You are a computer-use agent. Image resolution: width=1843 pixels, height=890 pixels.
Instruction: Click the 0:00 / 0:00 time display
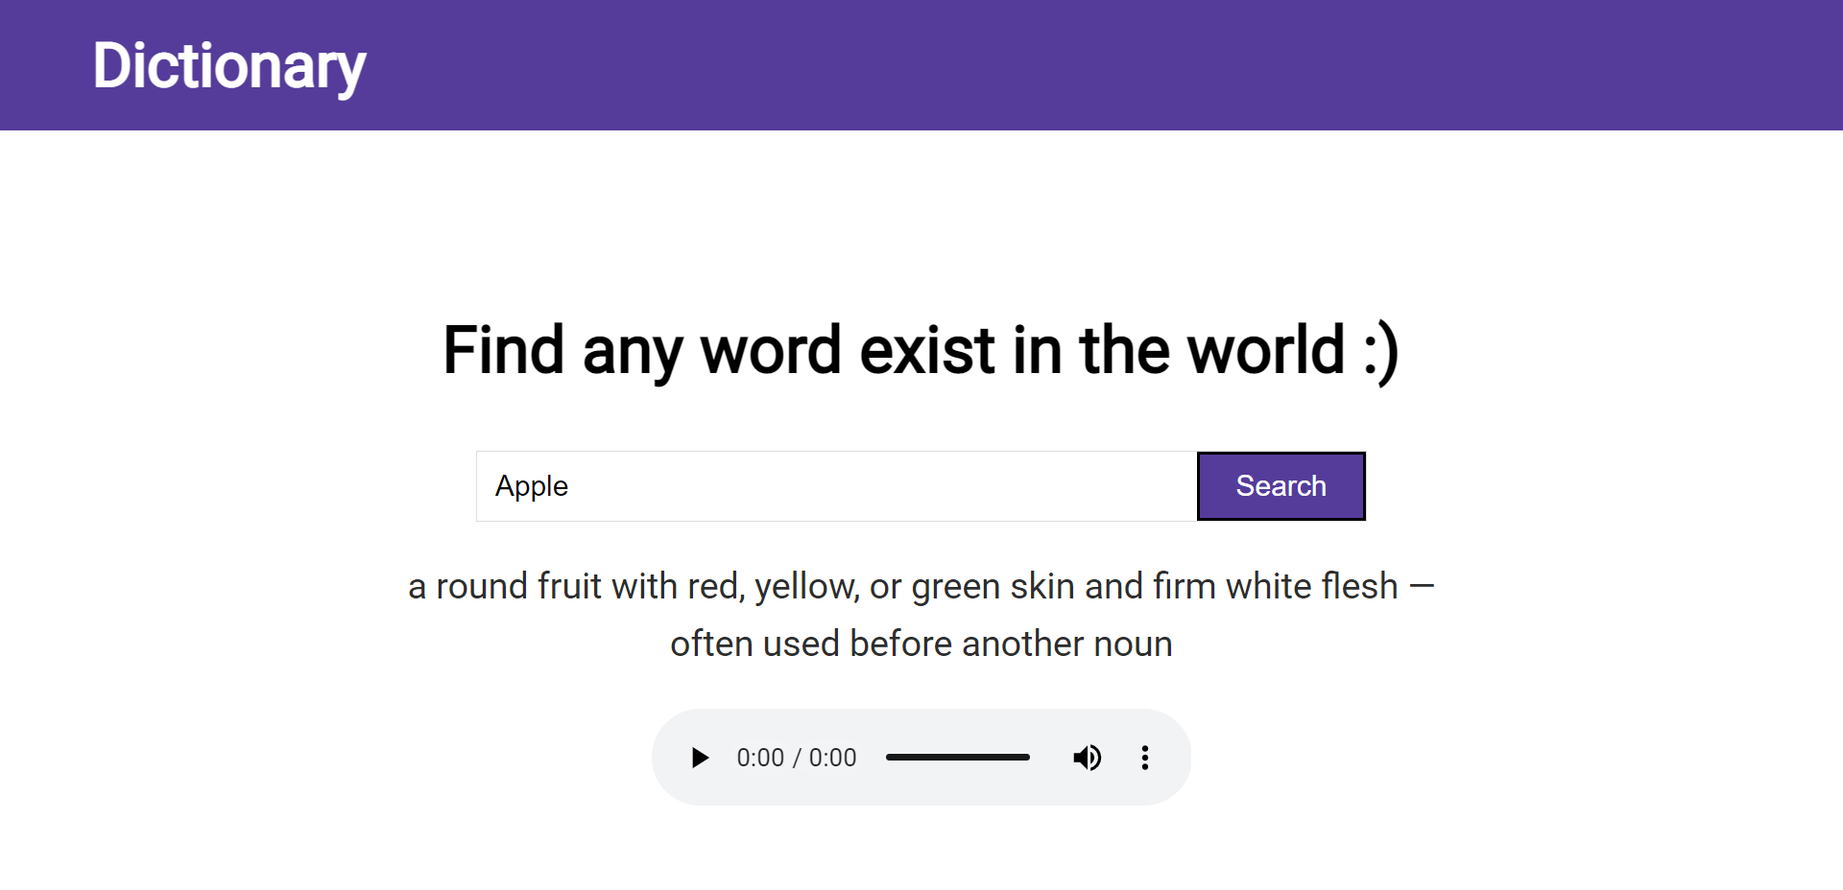[796, 758]
